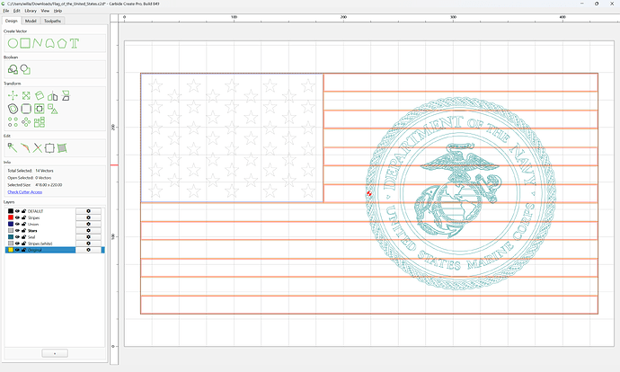Hide the DEFAULT layer with eye icon

tap(17, 211)
